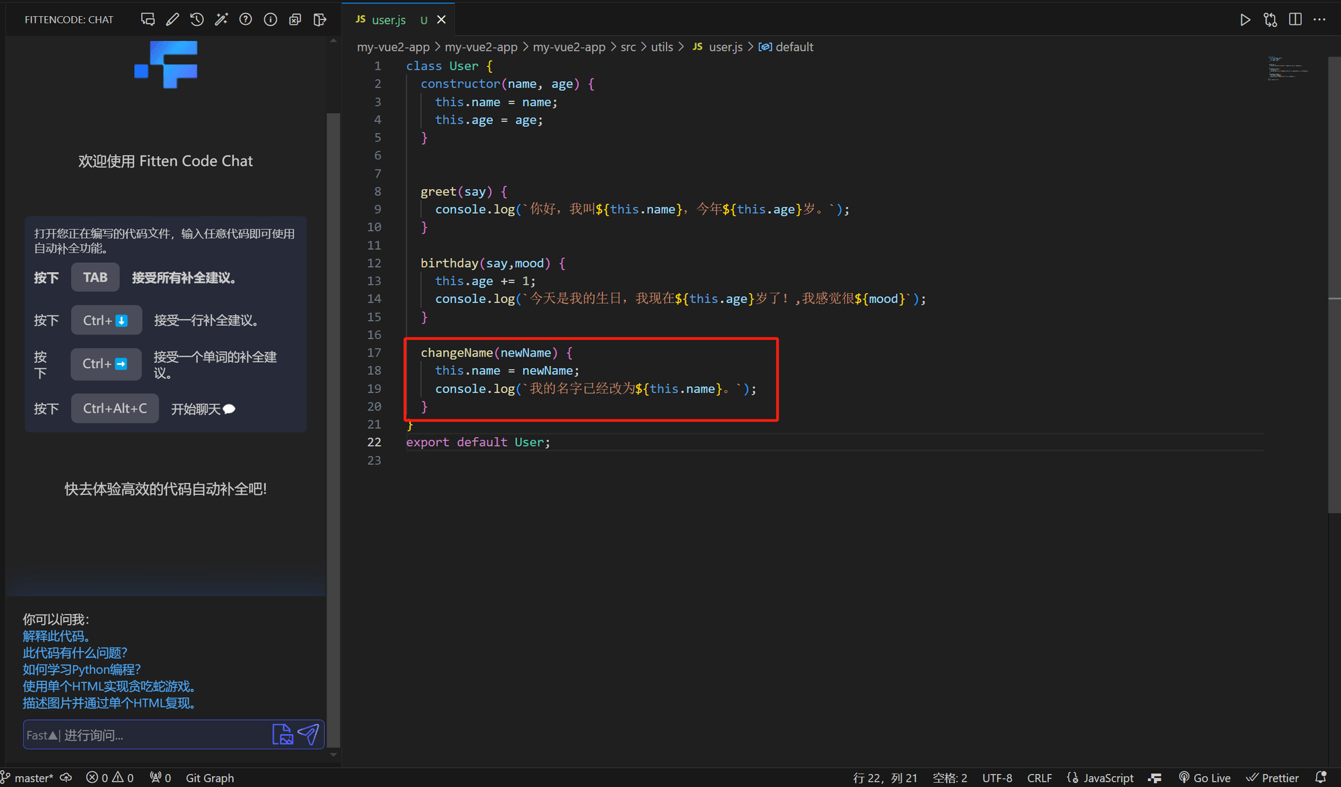Image resolution: width=1341 pixels, height=787 pixels.
Task: Split the editor to the right
Action: coord(1295,19)
